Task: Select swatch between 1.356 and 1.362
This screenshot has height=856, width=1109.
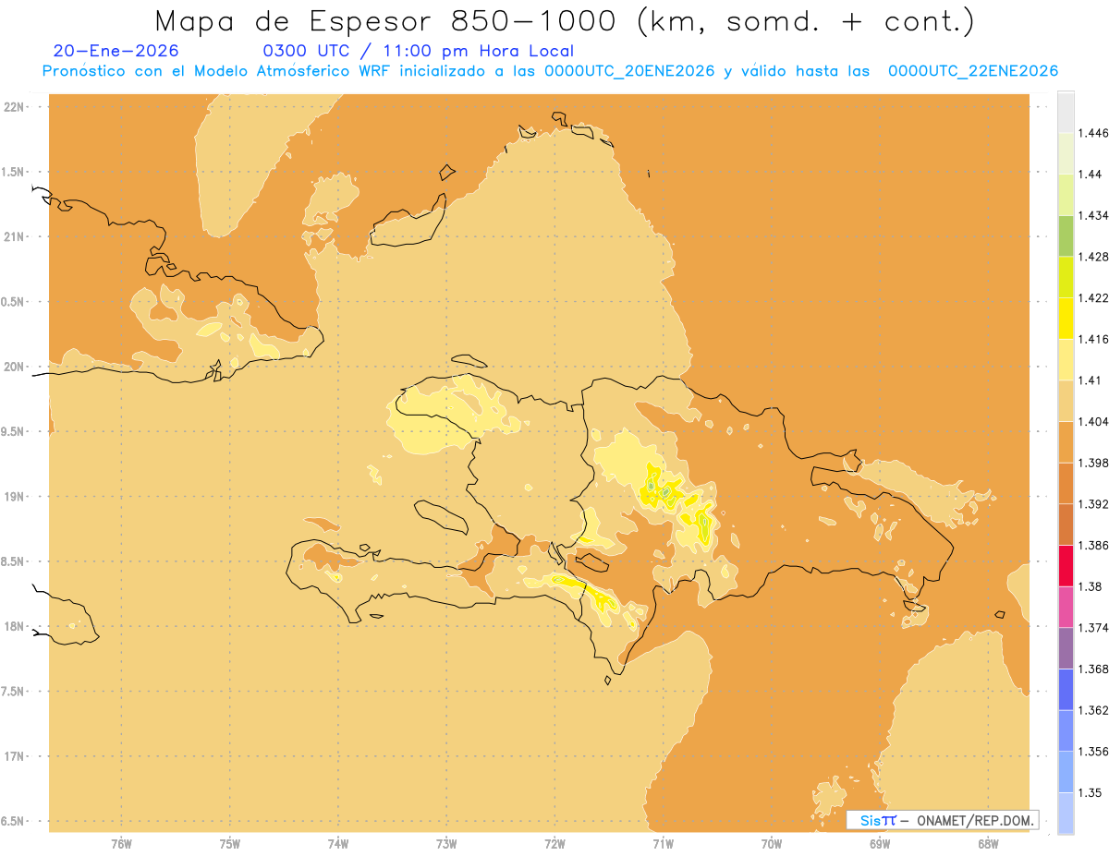Action: coord(1066,730)
